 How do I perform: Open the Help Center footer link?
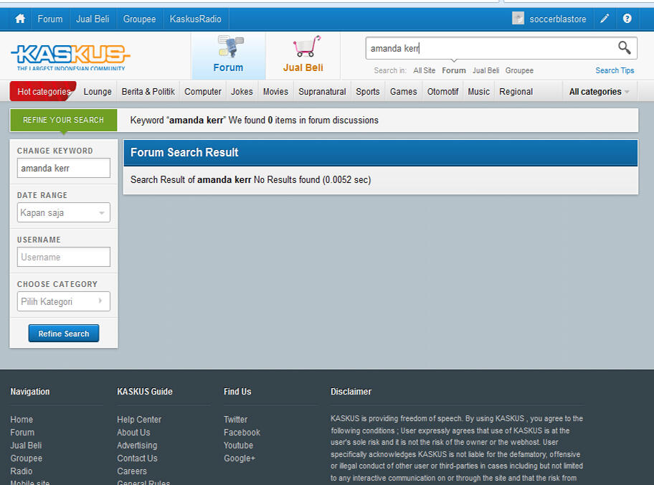(139, 420)
